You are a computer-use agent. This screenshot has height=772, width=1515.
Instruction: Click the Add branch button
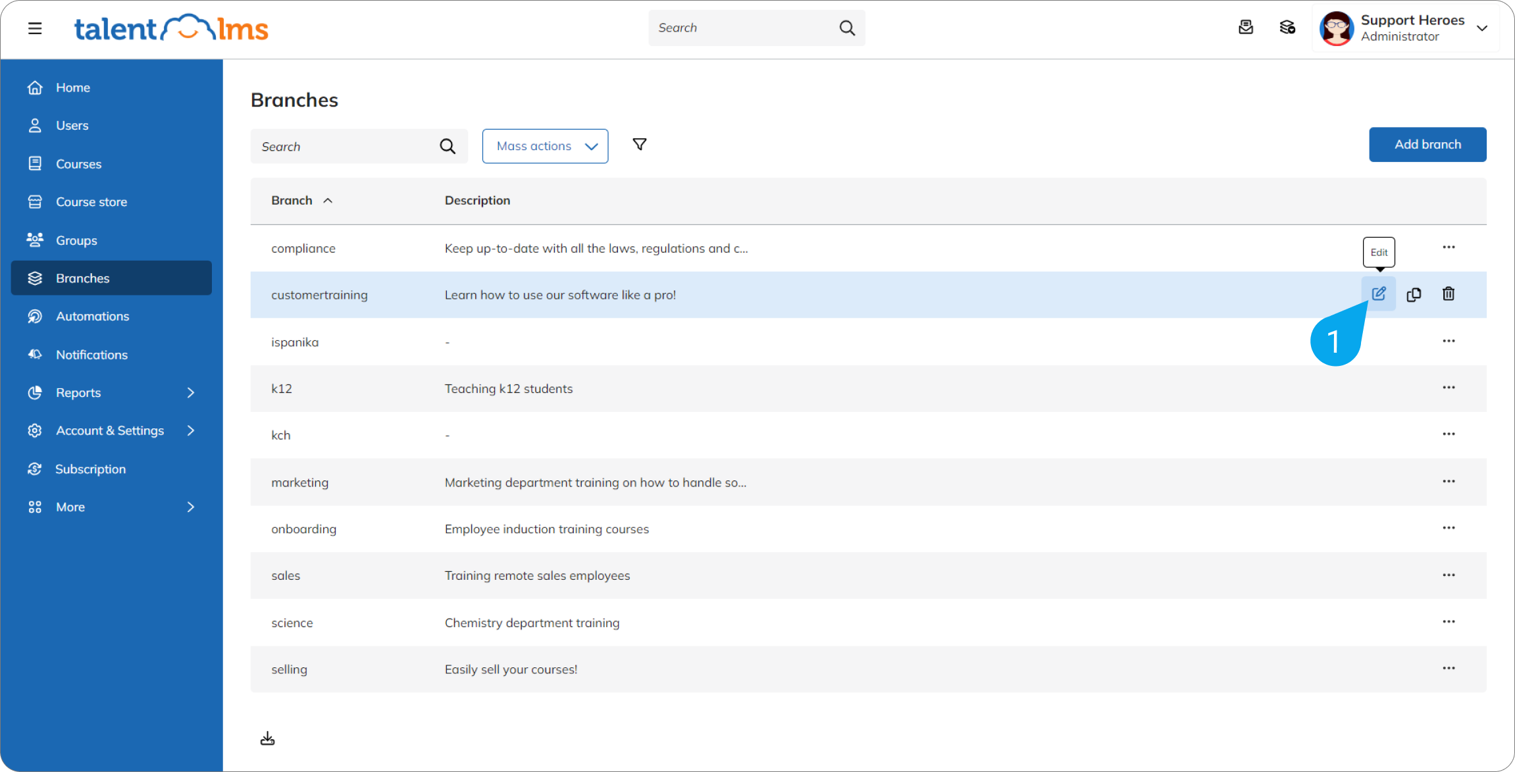point(1427,145)
